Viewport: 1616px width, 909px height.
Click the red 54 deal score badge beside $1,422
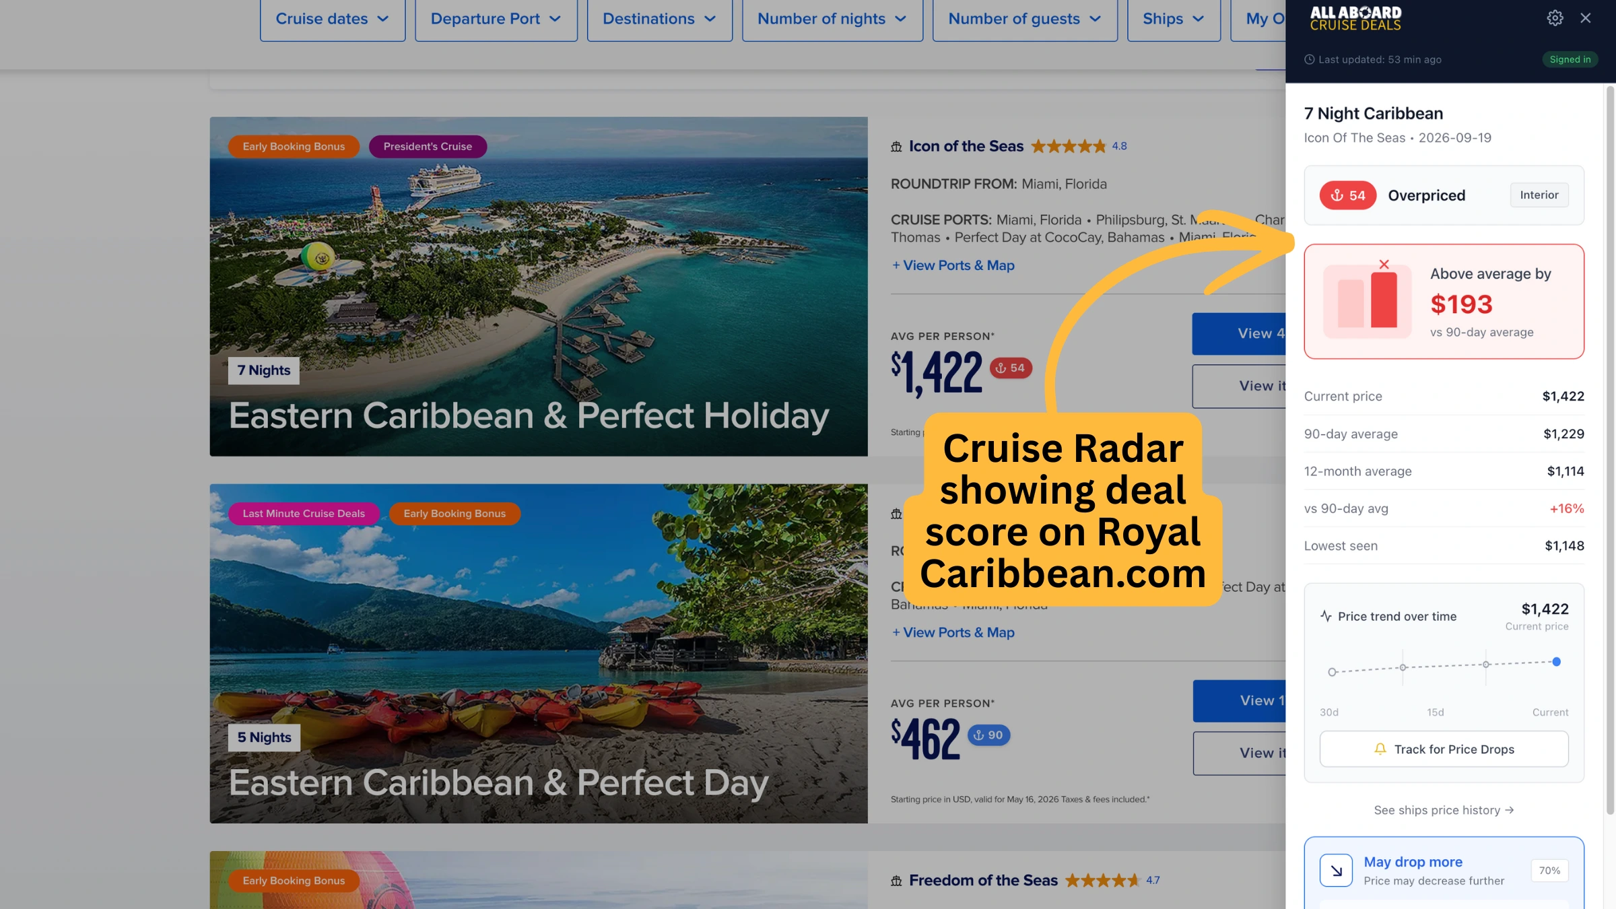pos(1011,368)
